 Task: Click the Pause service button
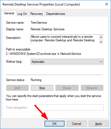[x=67, y=88]
